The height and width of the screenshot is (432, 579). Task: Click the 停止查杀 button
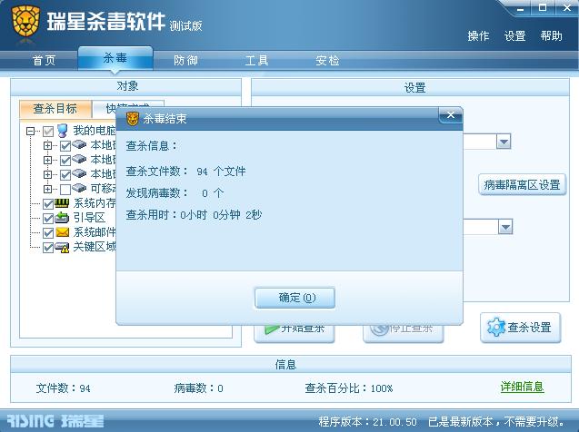coord(404,332)
